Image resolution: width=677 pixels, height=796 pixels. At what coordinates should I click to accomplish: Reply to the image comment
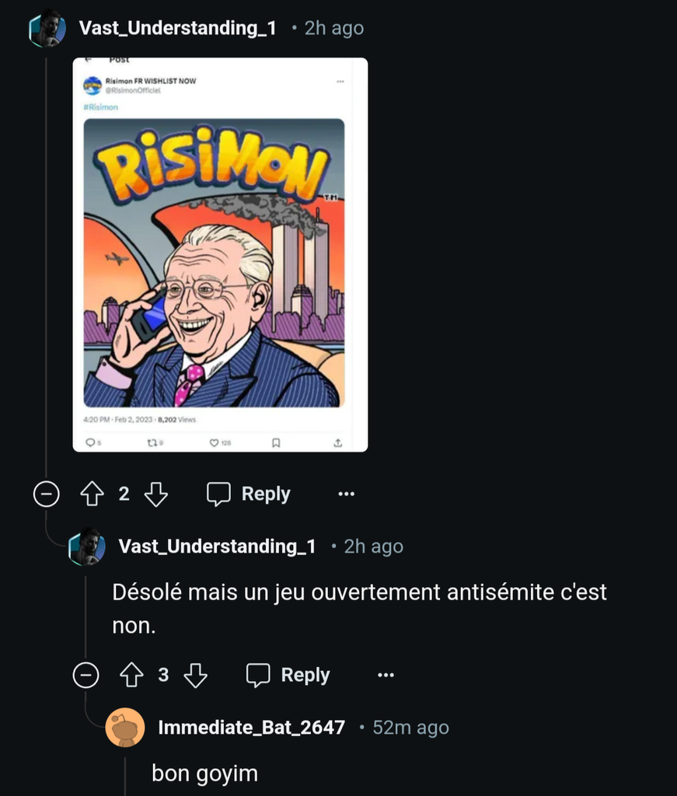click(x=249, y=494)
